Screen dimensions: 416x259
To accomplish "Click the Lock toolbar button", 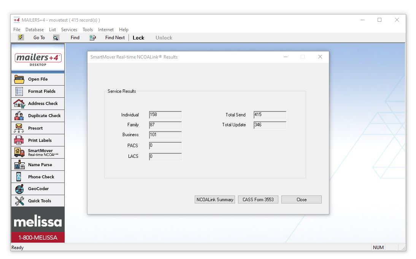I will pos(138,38).
